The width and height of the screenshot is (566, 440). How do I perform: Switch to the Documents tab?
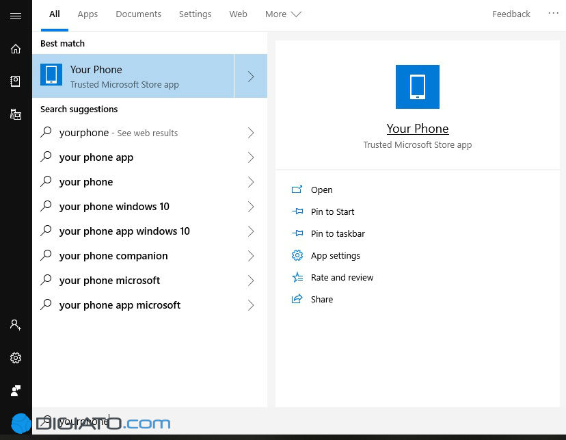138,14
